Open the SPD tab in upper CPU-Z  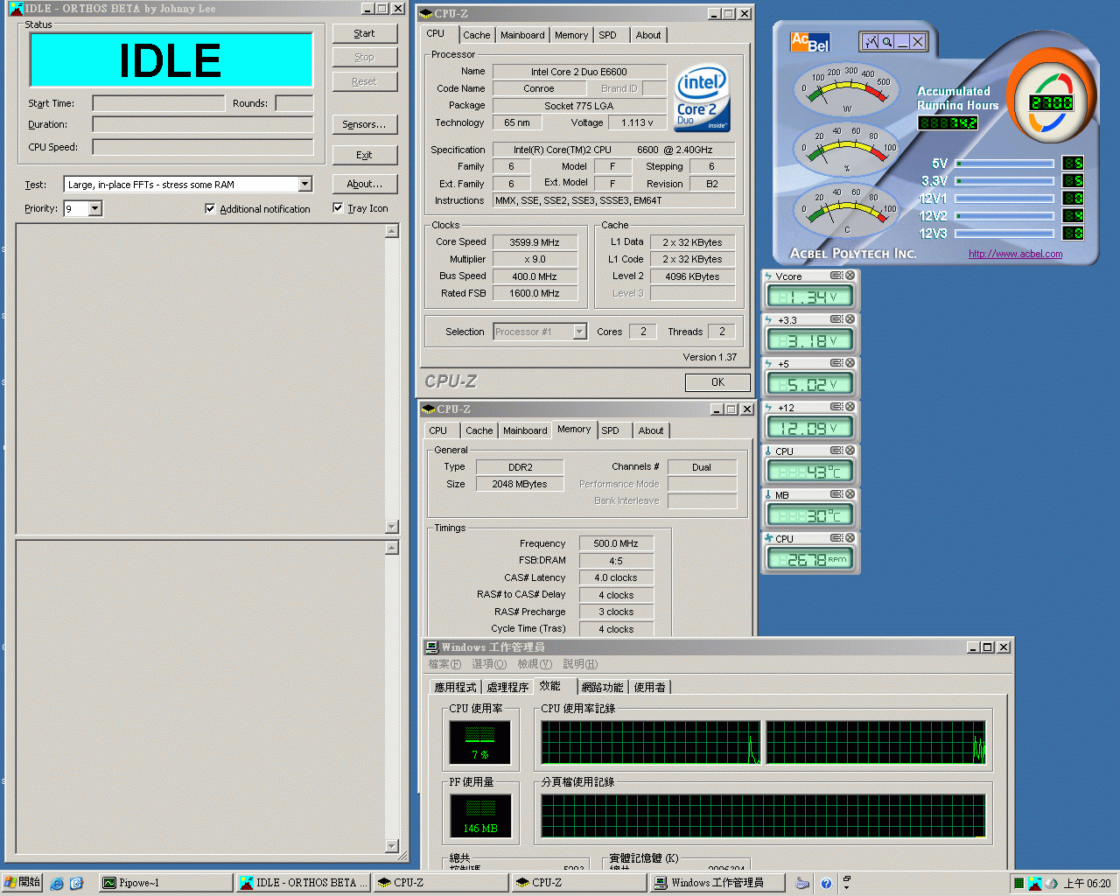[608, 35]
